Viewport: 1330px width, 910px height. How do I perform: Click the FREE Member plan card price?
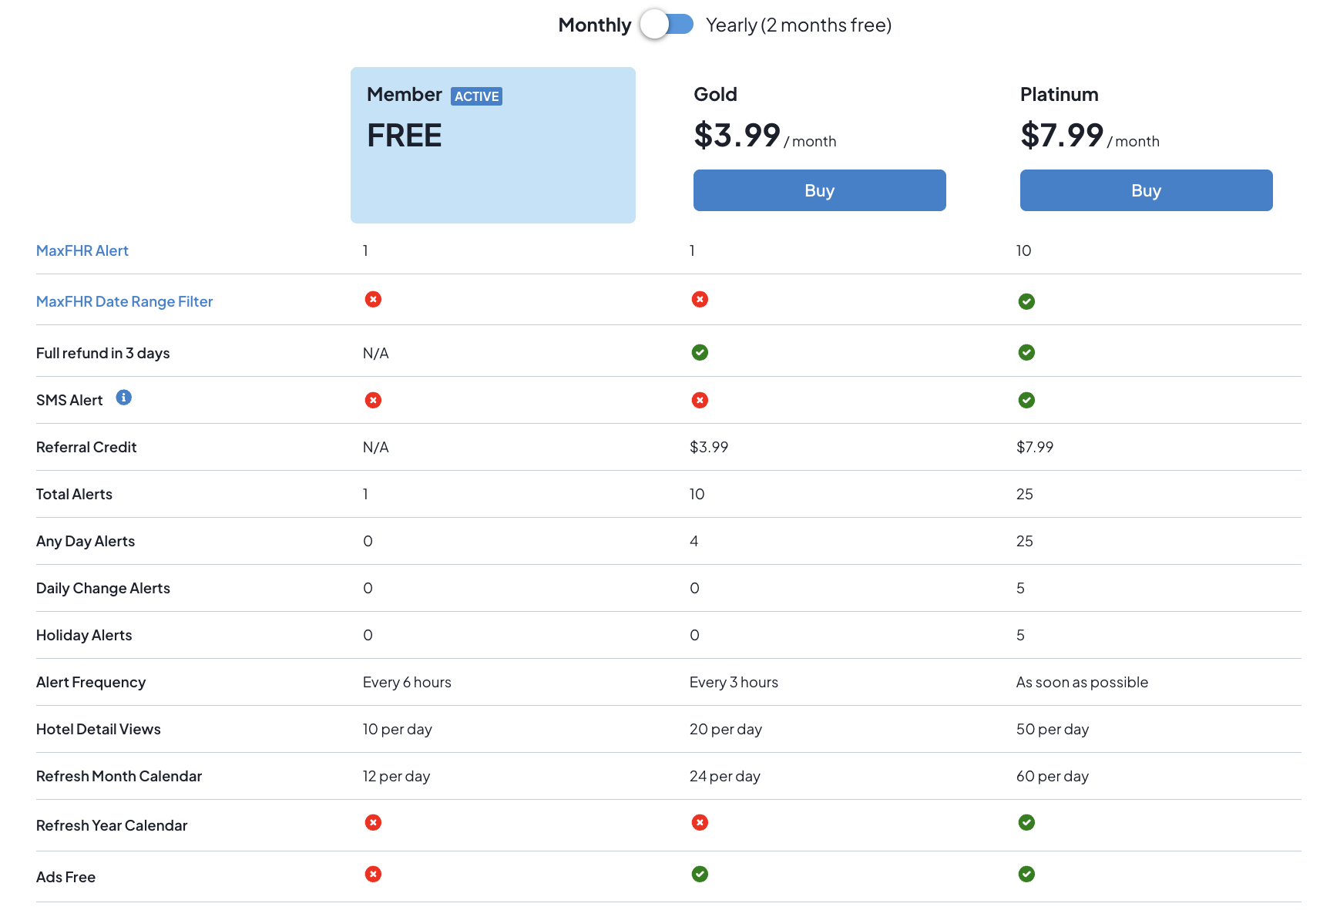[405, 136]
